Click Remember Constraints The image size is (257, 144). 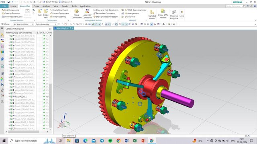104,13
